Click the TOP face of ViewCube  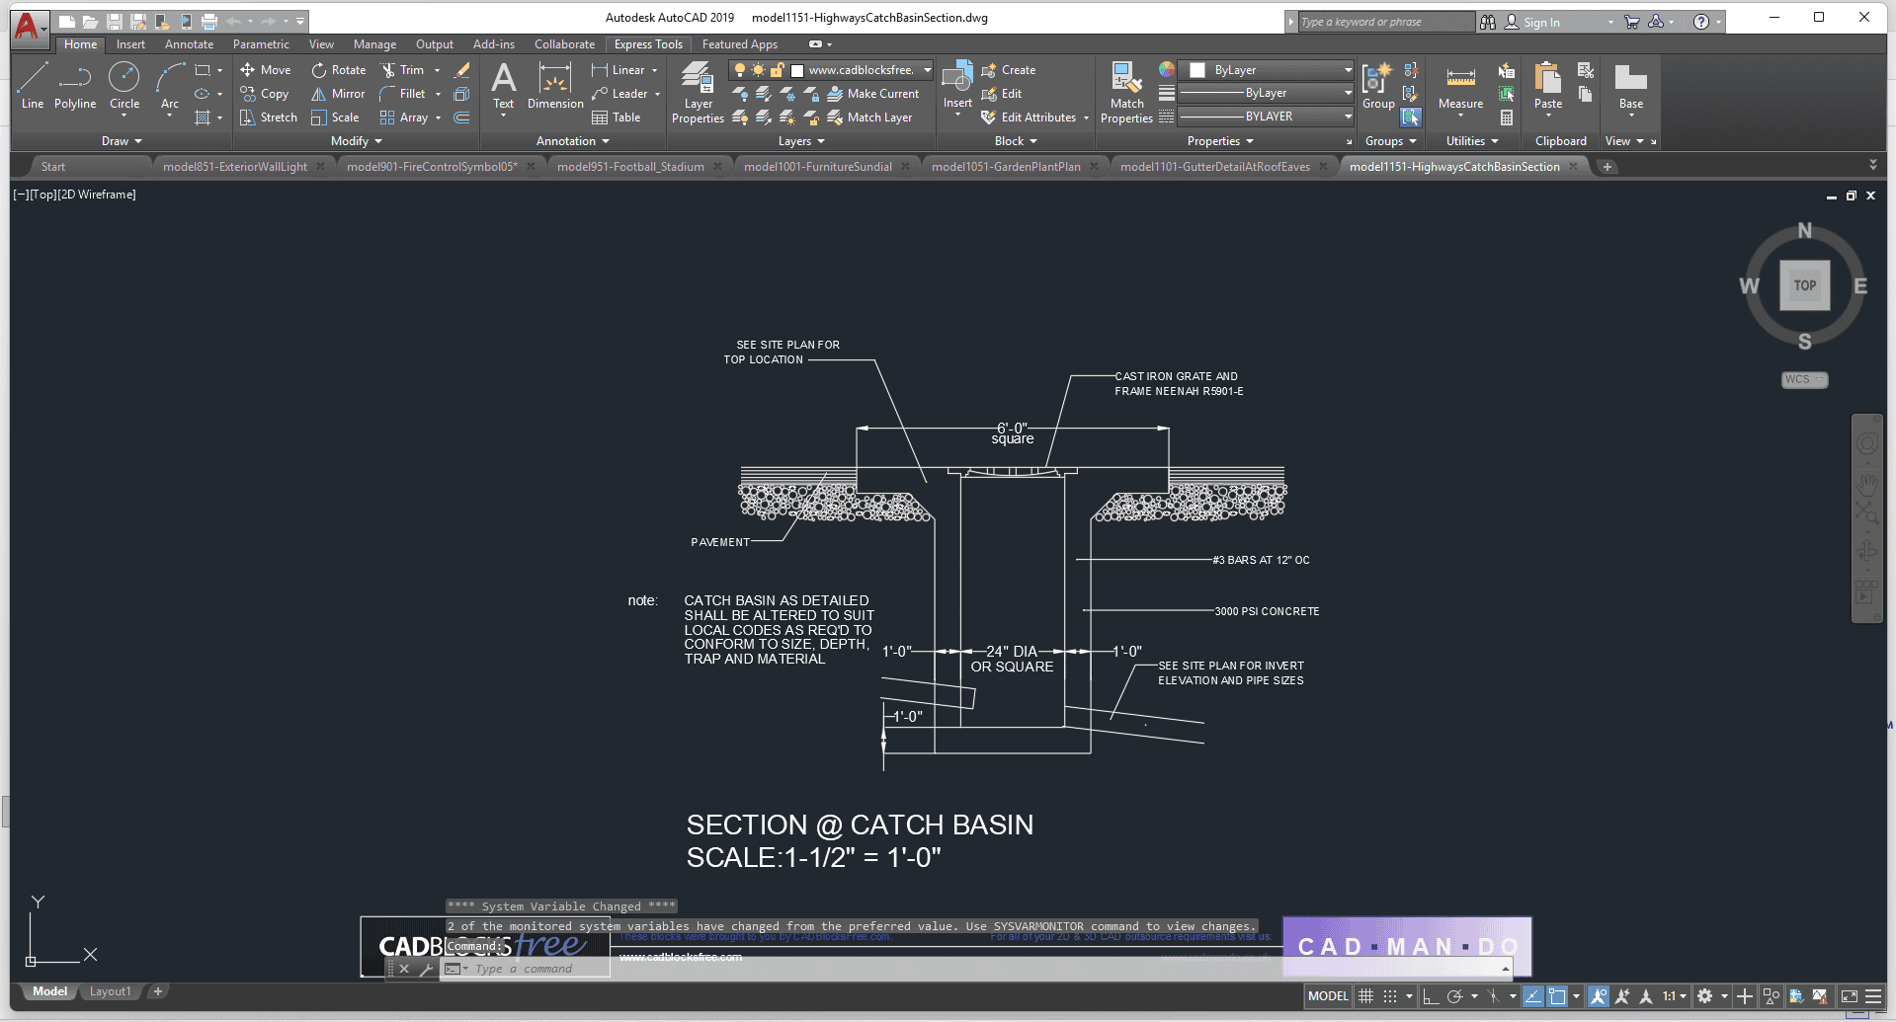(1804, 285)
